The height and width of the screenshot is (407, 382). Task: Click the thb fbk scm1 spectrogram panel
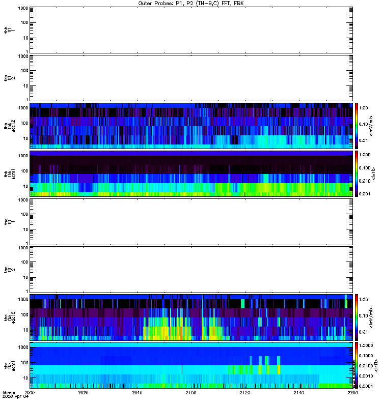tap(191, 173)
